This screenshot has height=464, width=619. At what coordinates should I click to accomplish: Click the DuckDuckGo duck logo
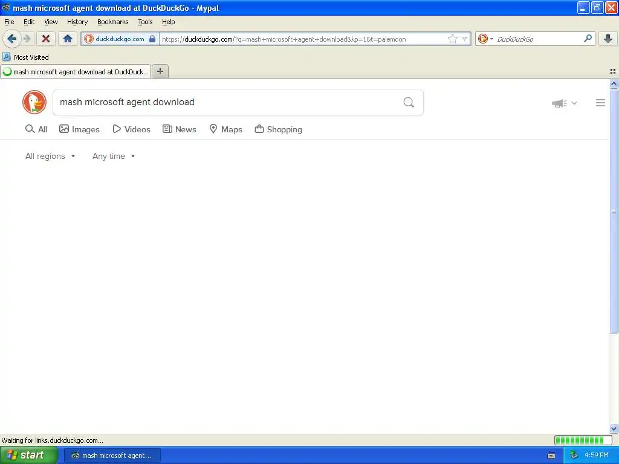coord(34,102)
